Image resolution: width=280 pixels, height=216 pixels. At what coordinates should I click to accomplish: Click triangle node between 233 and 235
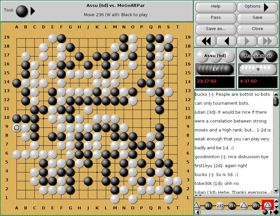pyautogui.click(x=244, y=206)
